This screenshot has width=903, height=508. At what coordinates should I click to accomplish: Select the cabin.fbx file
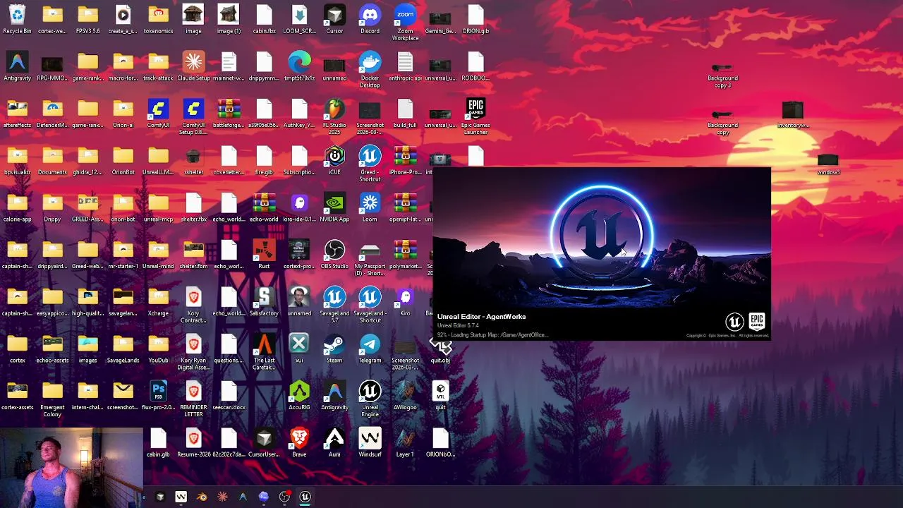pos(264,20)
